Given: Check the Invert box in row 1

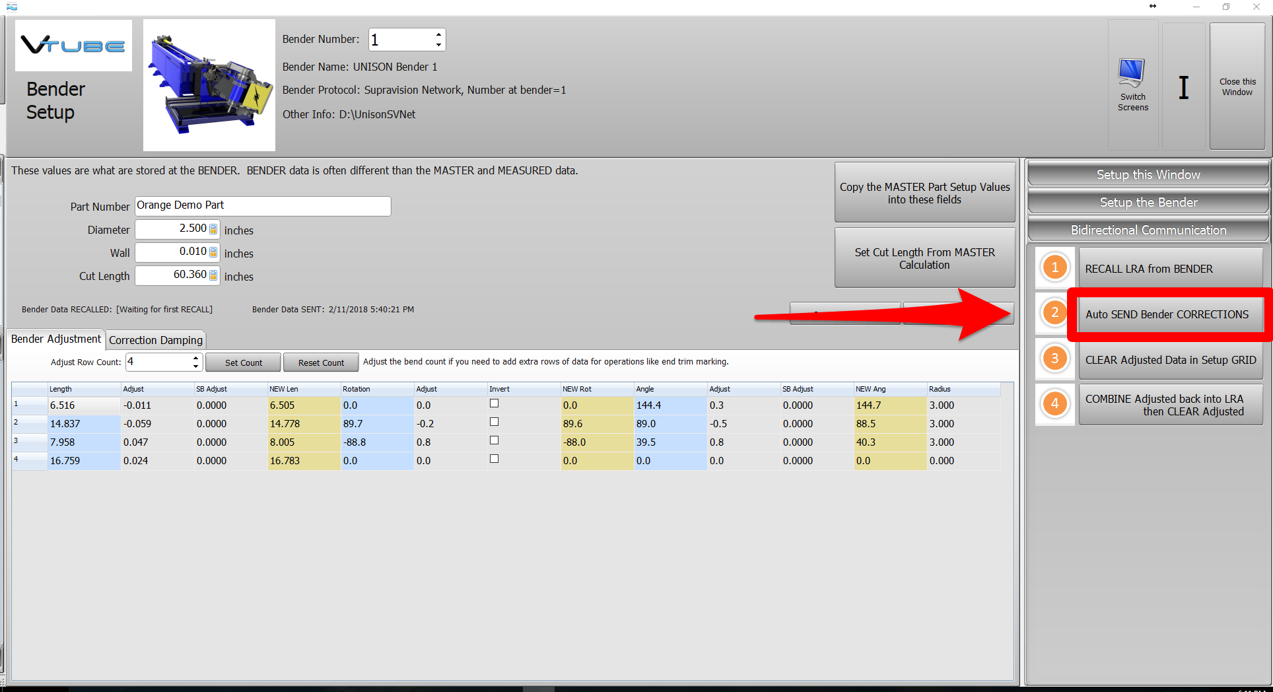Looking at the screenshot, I should [494, 403].
